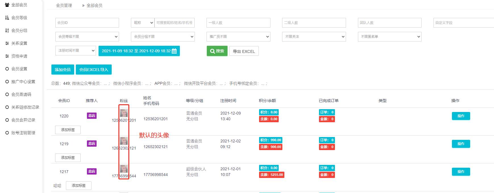Focus the 一级人数 input field
The width and height of the screenshot is (494, 193).
pyautogui.click(x=238, y=23)
